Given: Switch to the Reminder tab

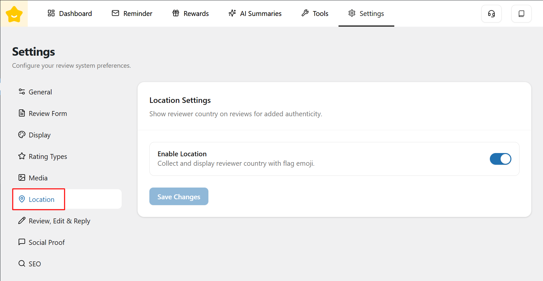Looking at the screenshot, I should (x=132, y=14).
